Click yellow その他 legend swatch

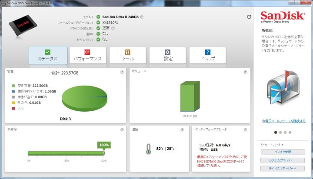click(13, 103)
